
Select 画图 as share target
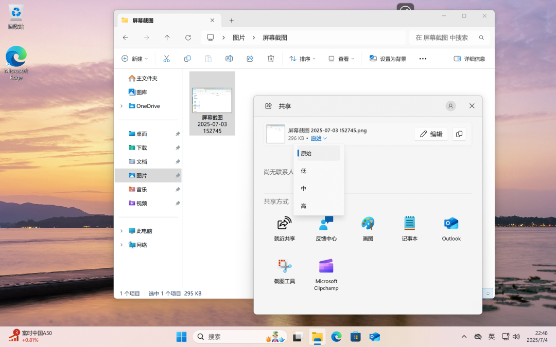368,228
